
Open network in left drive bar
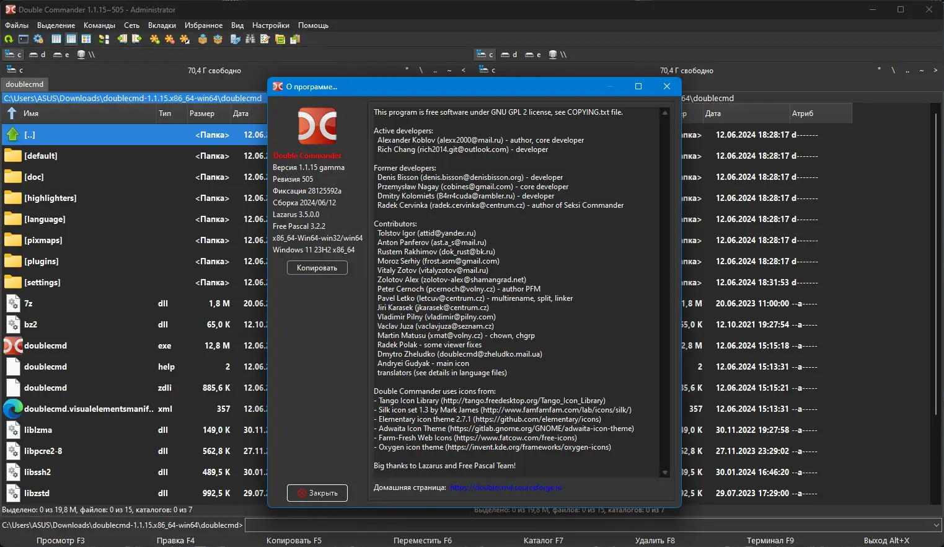(86, 55)
